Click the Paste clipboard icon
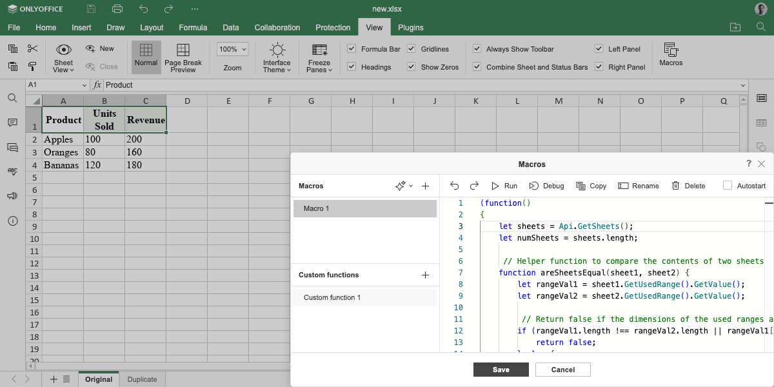Screen dimensions: 774x387 [13, 66]
